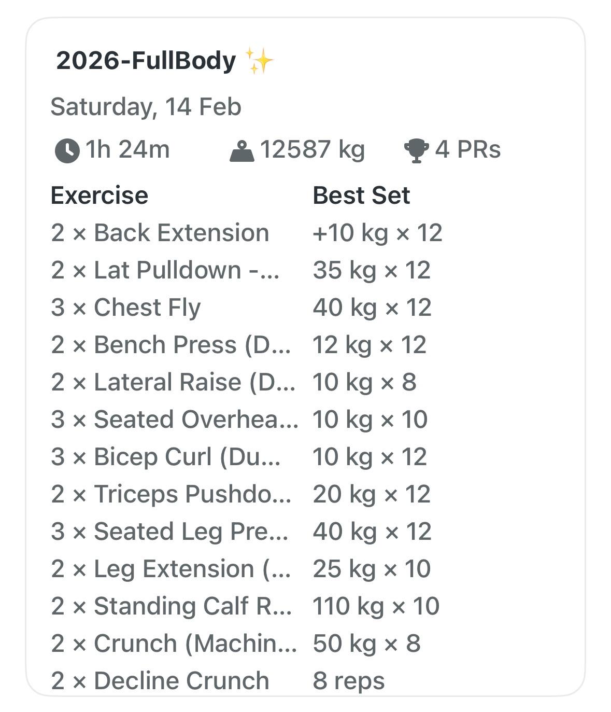Select the Saturday, 14 Feb date
The image size is (611, 712).
146,107
